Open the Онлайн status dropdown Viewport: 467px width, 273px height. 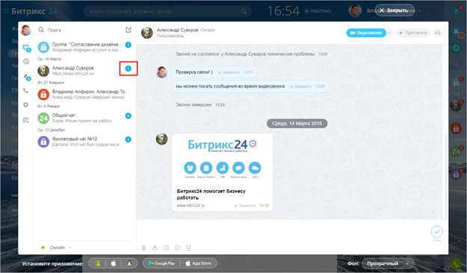tap(57, 248)
